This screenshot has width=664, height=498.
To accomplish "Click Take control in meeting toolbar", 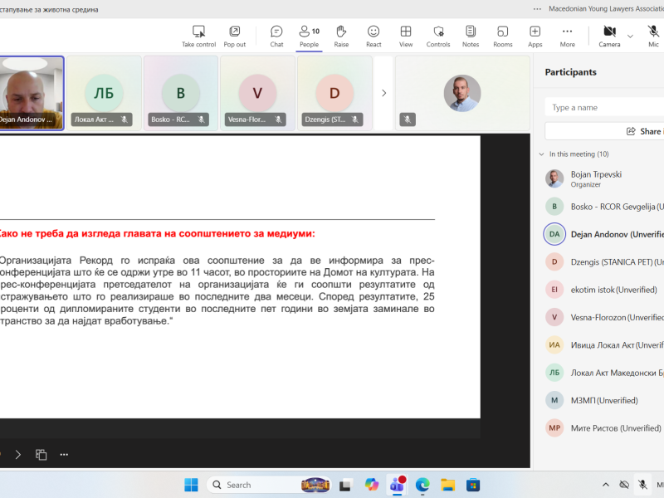I will [x=198, y=35].
